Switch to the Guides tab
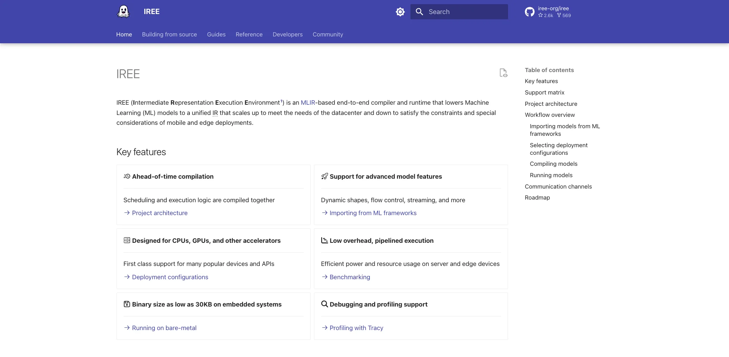The image size is (729, 357). coord(216,35)
